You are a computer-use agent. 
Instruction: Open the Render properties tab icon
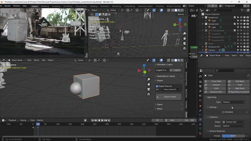click(x=200, y=82)
